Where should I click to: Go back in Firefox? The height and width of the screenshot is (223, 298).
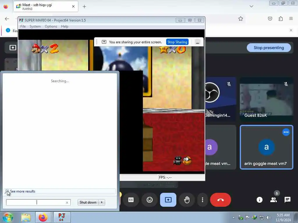pyautogui.click(x=7, y=19)
